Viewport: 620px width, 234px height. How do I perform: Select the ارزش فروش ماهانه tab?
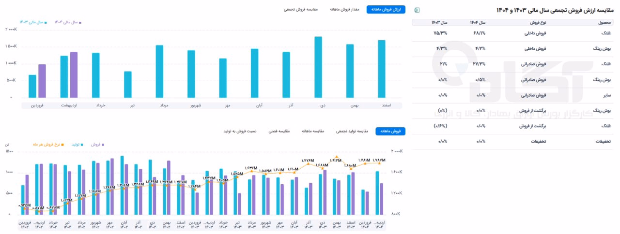[x=386, y=9]
